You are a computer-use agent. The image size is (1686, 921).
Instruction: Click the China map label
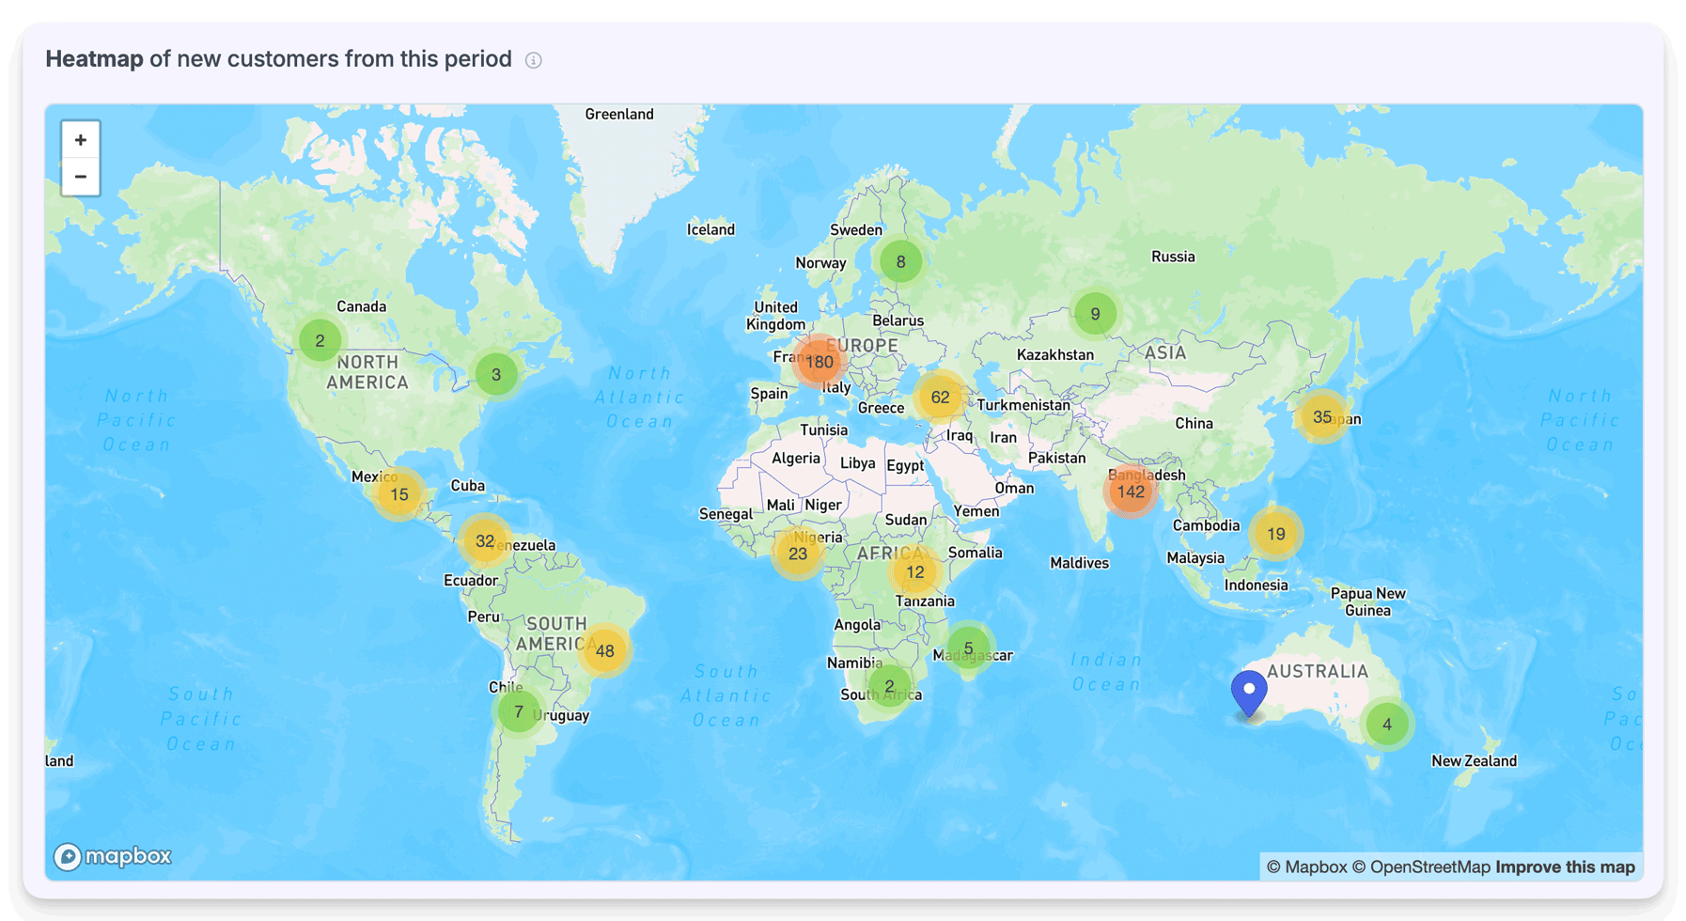pos(1194,423)
